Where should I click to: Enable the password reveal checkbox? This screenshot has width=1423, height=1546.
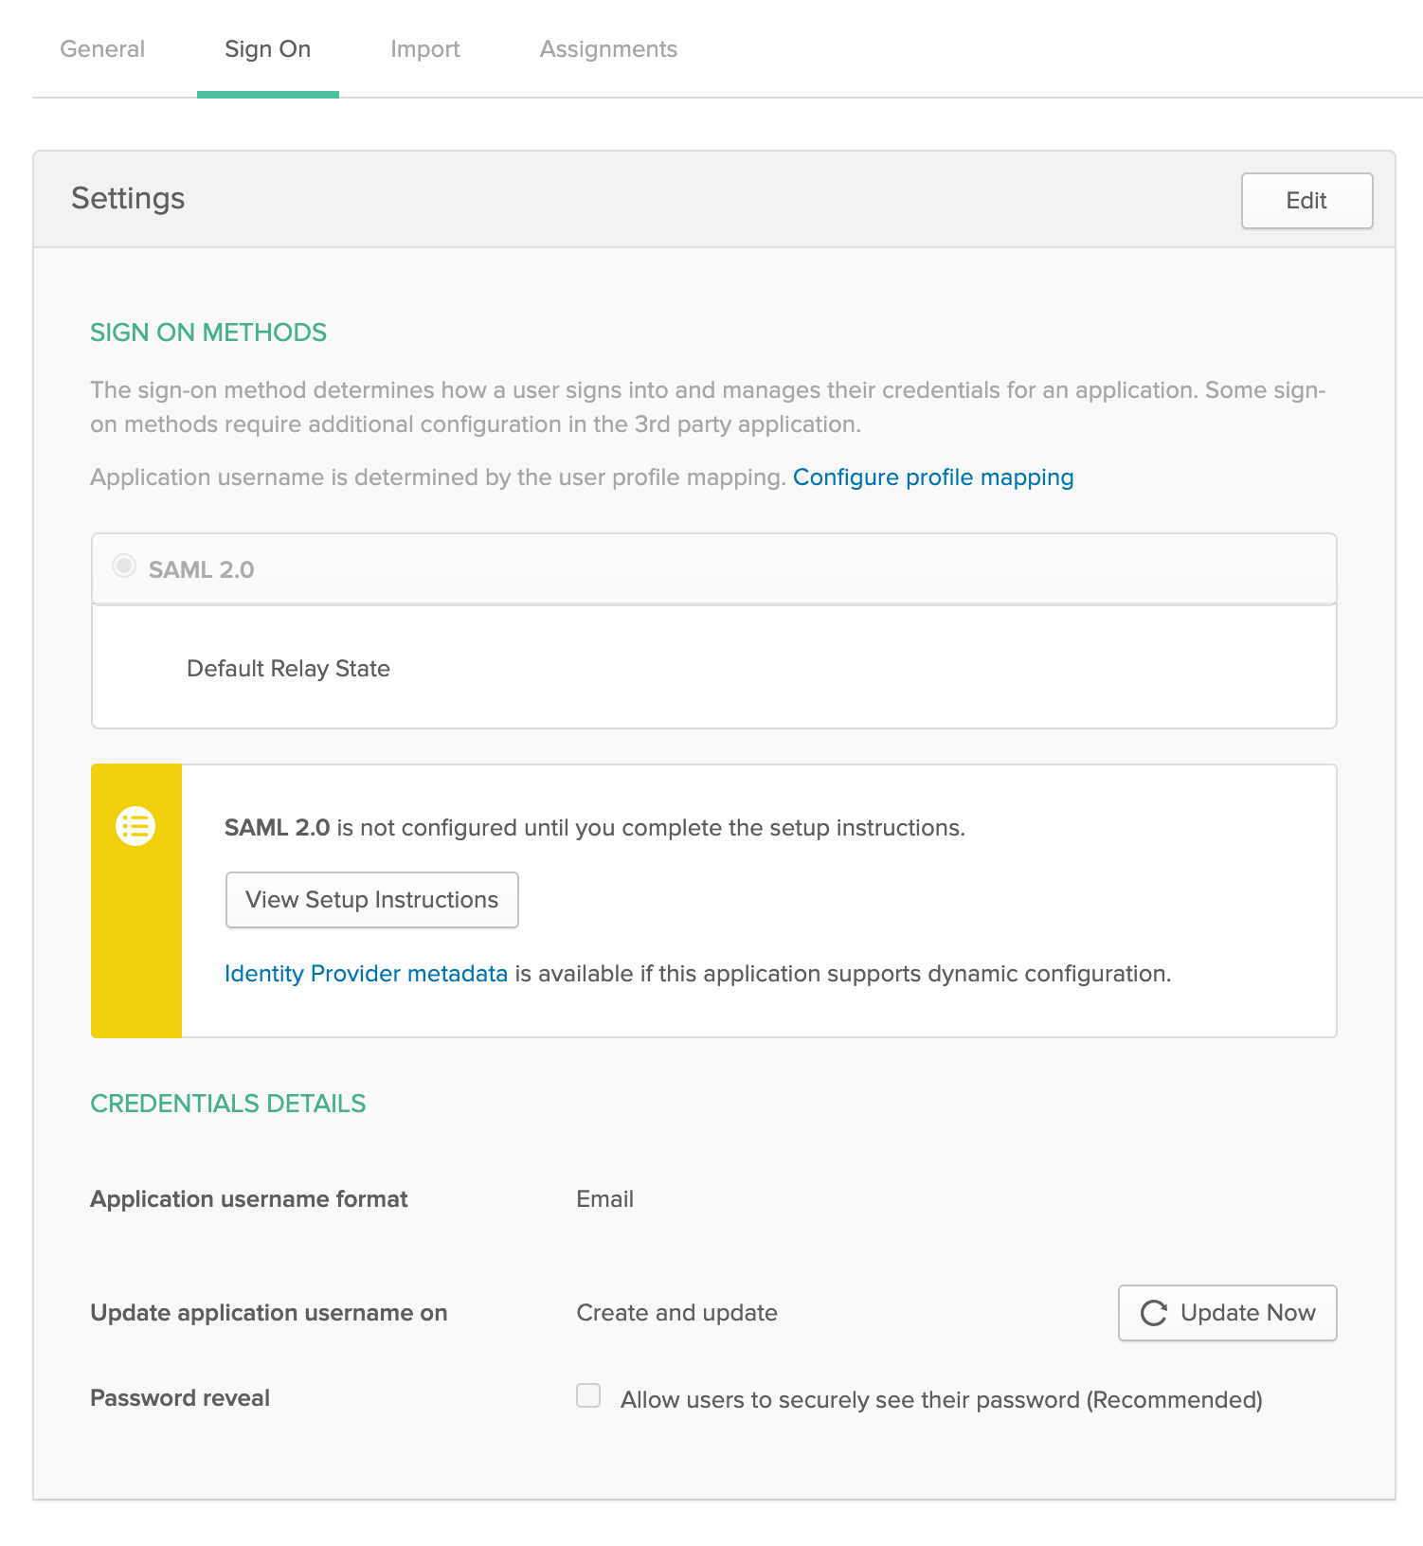588,1395
